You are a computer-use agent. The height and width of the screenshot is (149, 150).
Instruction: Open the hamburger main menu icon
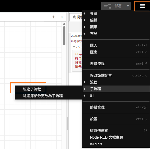point(142,6)
